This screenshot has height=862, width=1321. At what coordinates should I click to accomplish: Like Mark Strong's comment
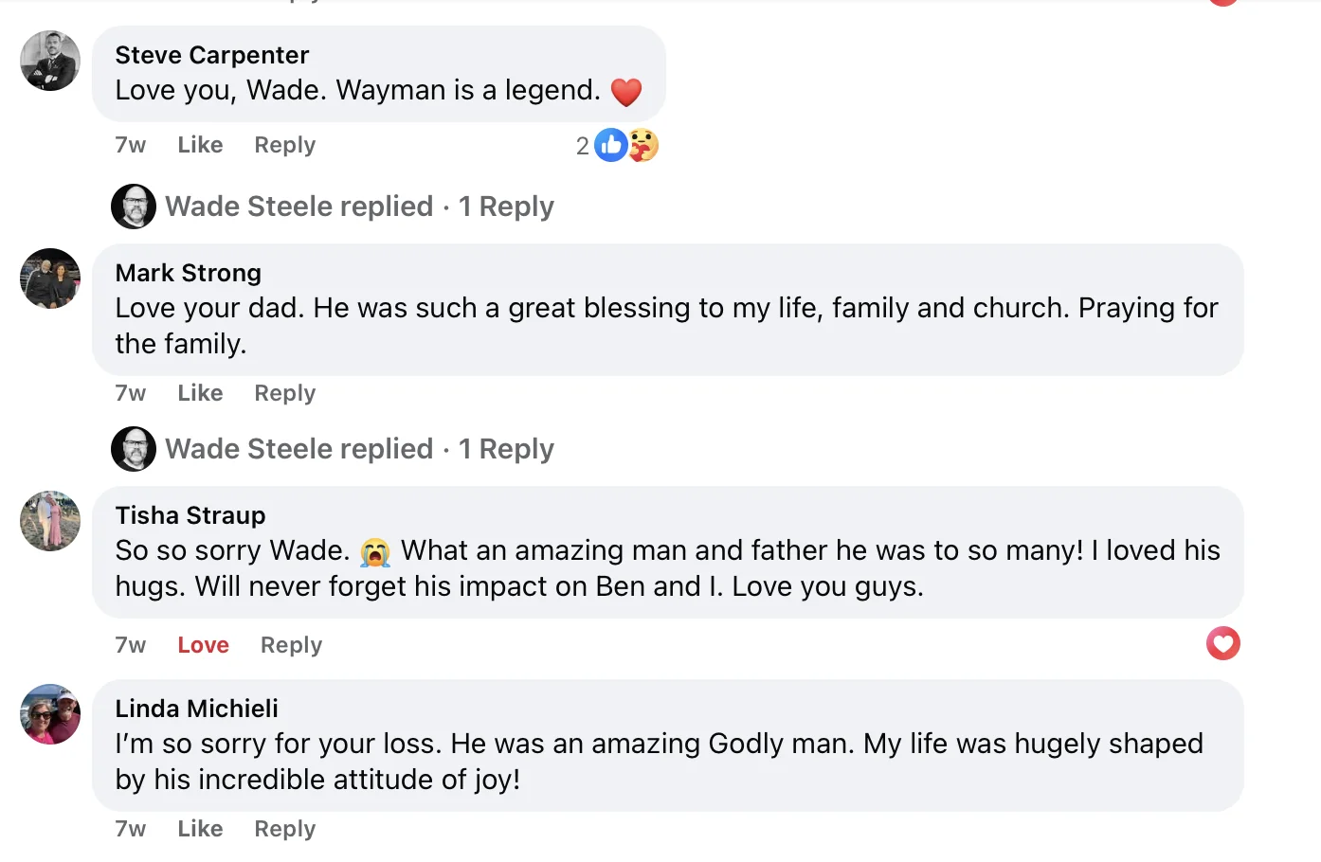point(200,393)
